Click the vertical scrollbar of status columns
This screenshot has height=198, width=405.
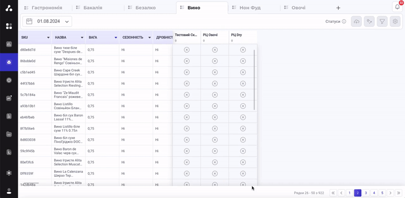pos(255,80)
